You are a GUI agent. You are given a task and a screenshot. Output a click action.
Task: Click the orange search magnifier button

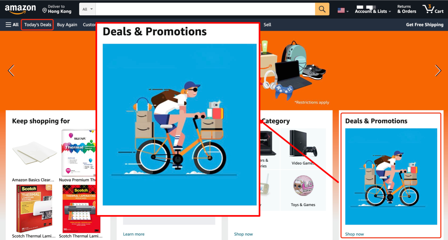click(322, 9)
